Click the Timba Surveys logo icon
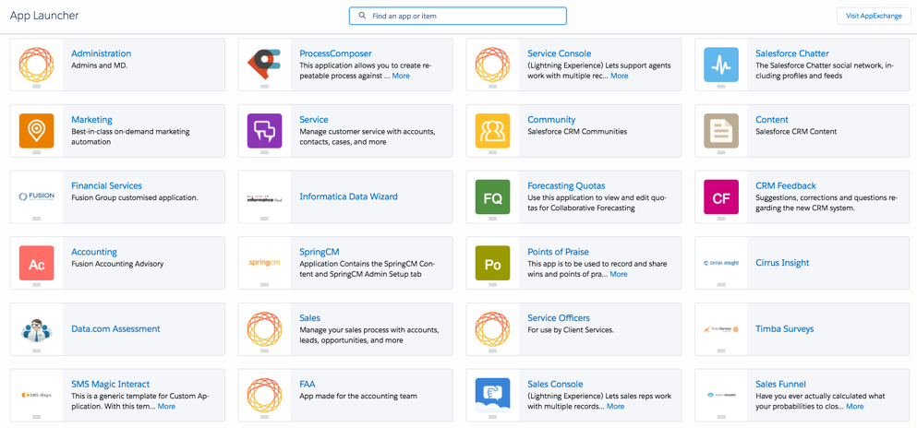 721,329
